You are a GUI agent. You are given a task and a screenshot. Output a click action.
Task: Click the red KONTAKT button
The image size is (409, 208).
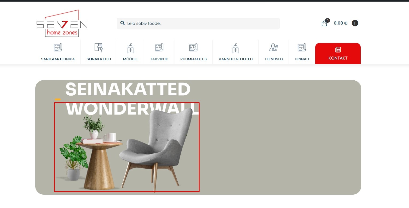click(338, 53)
